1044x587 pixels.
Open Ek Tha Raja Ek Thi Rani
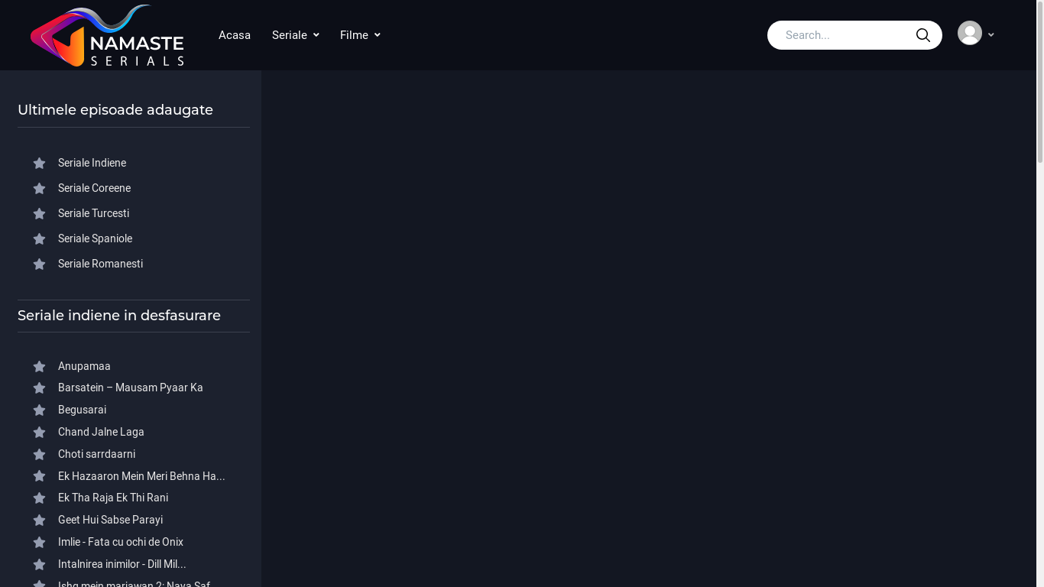pyautogui.click(x=113, y=498)
